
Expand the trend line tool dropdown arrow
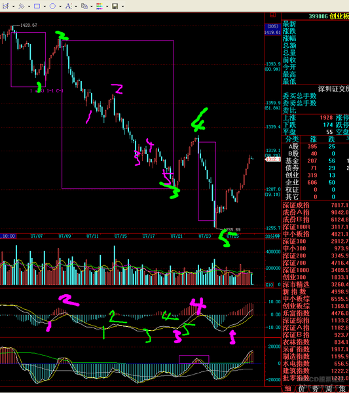pos(13,7)
